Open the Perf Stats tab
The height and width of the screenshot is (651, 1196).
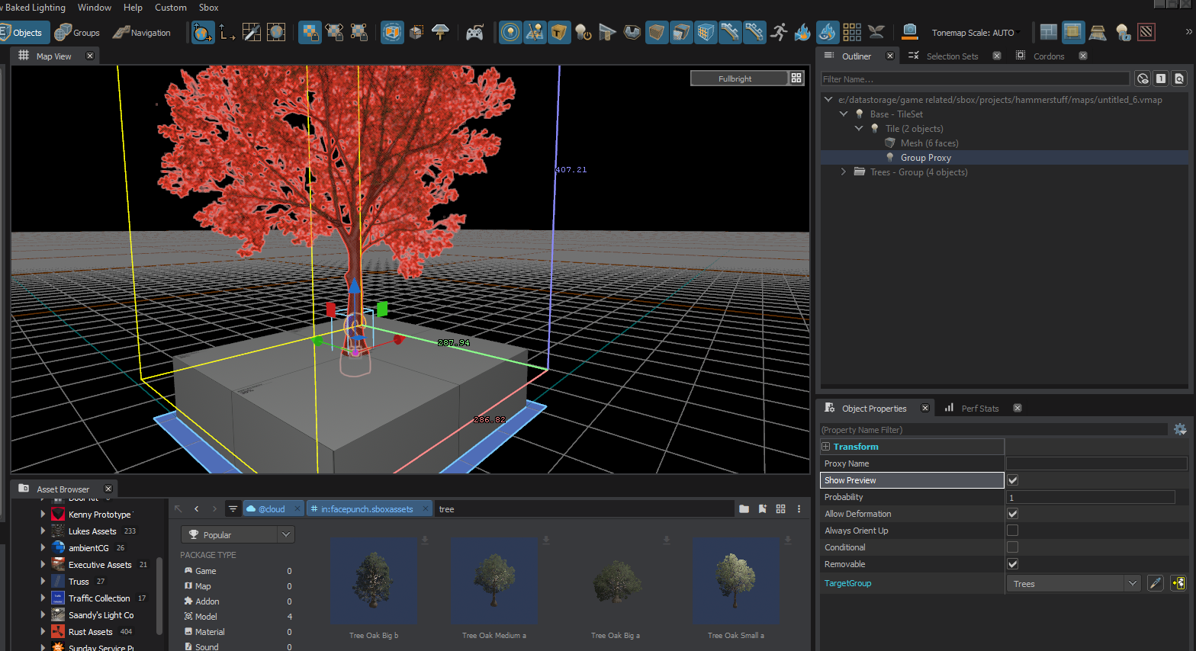[x=979, y=409]
